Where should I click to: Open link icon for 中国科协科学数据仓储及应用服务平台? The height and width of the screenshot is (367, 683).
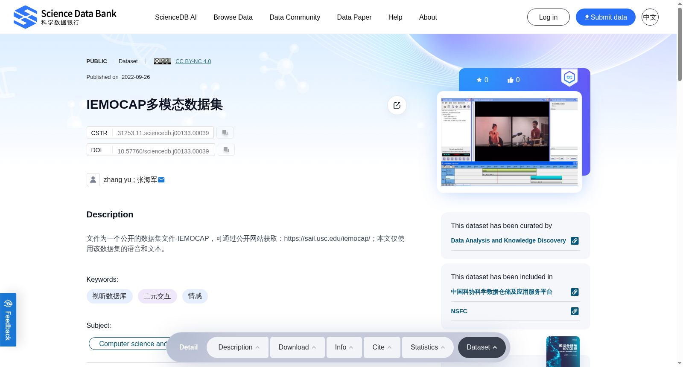pyautogui.click(x=575, y=292)
